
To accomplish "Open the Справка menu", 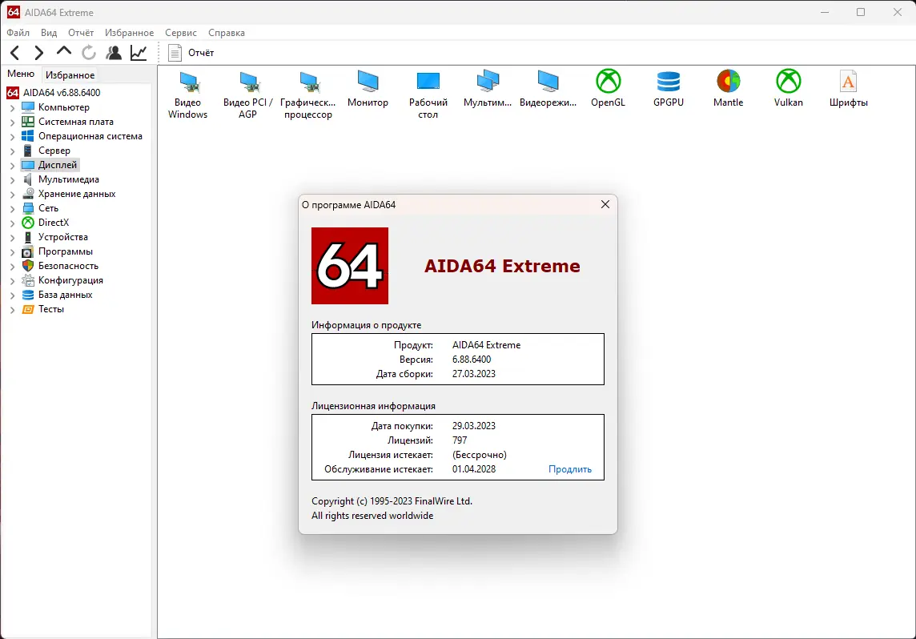I will (x=226, y=33).
